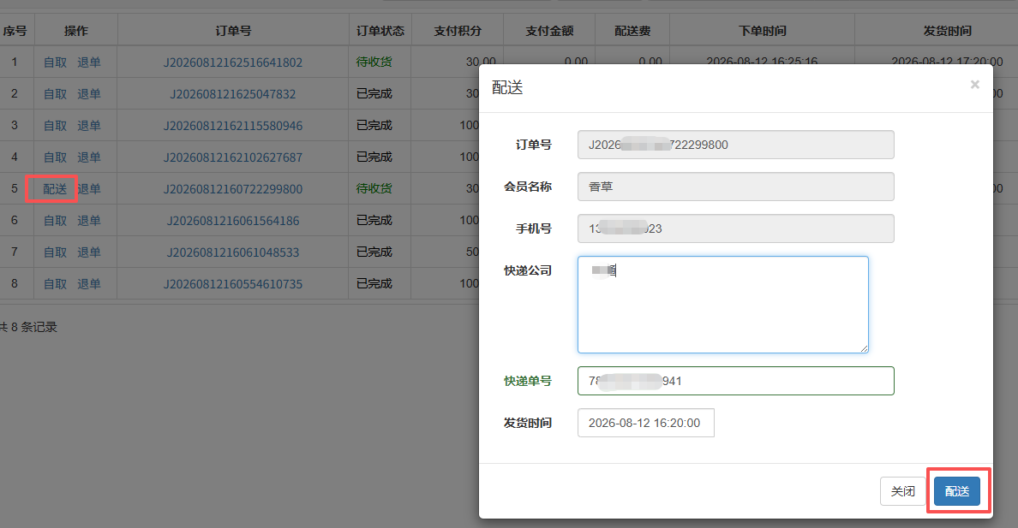Click the 快递单号 input field
Image resolution: width=1018 pixels, height=528 pixels.
[x=735, y=381]
